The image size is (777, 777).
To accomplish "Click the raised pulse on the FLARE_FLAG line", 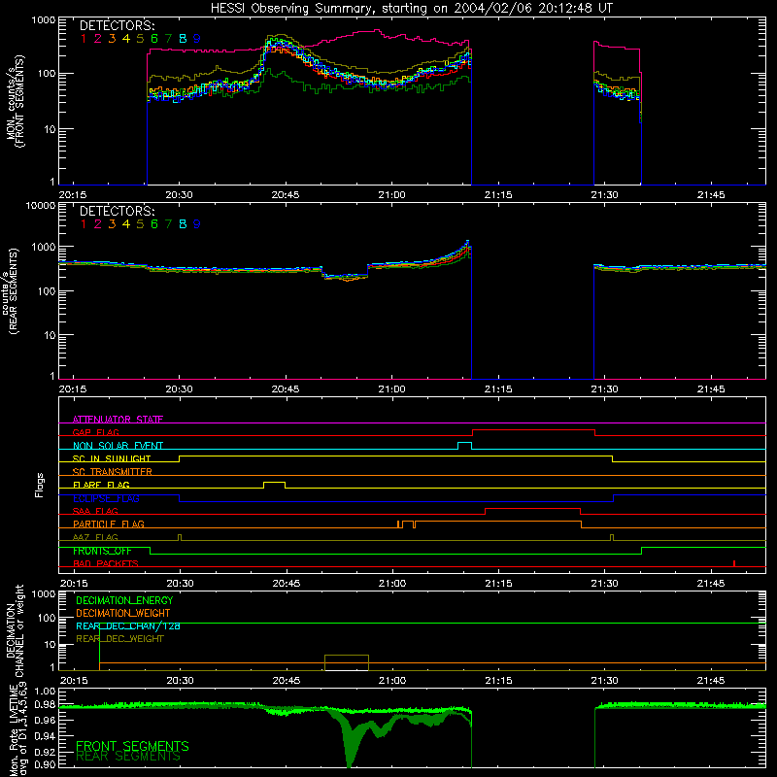I will coord(274,484).
